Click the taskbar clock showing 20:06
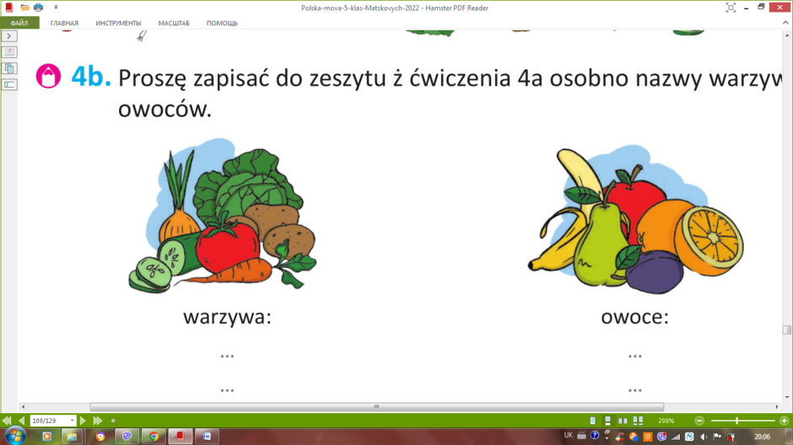The width and height of the screenshot is (793, 445). (762, 437)
